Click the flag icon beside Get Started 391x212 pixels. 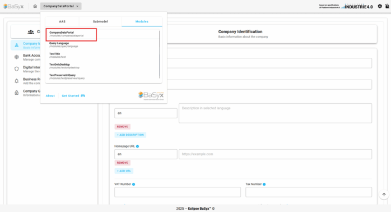(x=83, y=96)
